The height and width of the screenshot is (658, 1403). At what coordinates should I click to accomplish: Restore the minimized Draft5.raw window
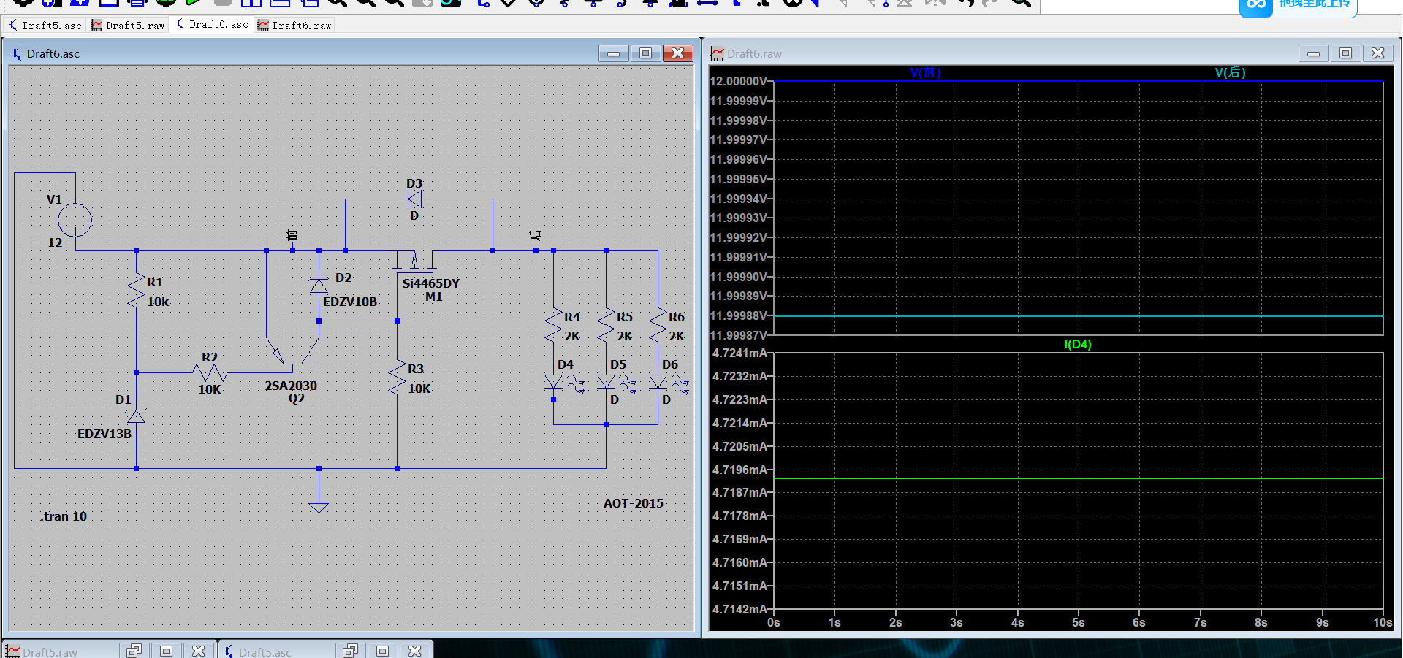click(134, 651)
